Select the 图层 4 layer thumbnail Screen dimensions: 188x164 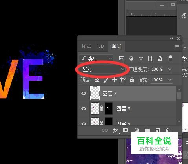click(x=95, y=121)
